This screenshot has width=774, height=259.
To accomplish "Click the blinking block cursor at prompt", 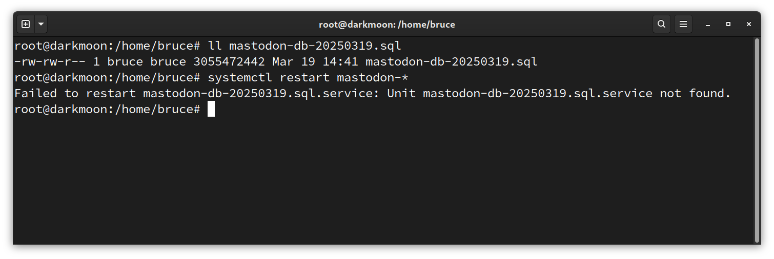I will pos(211,109).
